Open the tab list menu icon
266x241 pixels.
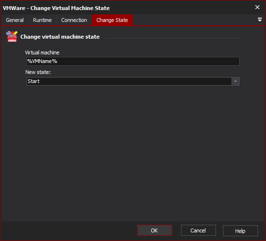[x=259, y=20]
